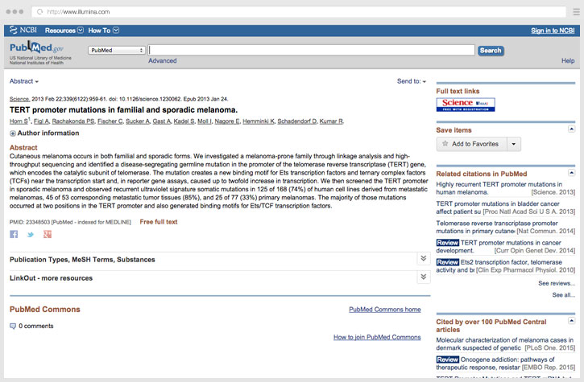The height and width of the screenshot is (382, 584).
Task: Collapse the Save items section
Action: 572,129
